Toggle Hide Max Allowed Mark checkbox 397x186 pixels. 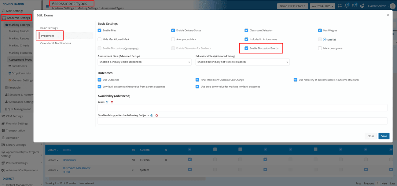coord(99,39)
